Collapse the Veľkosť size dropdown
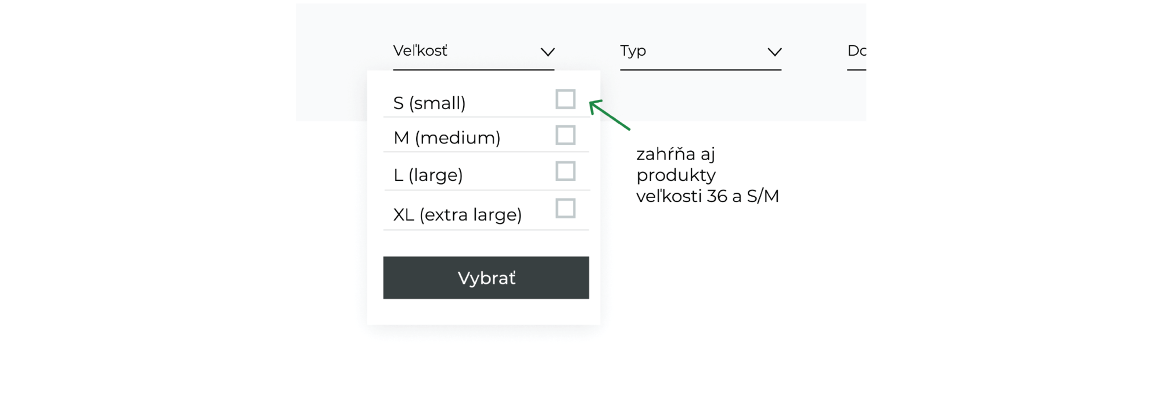This screenshot has height=394, width=1162. 474,52
